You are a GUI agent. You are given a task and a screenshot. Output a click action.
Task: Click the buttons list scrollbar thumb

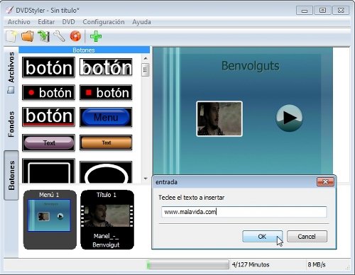tap(146, 69)
